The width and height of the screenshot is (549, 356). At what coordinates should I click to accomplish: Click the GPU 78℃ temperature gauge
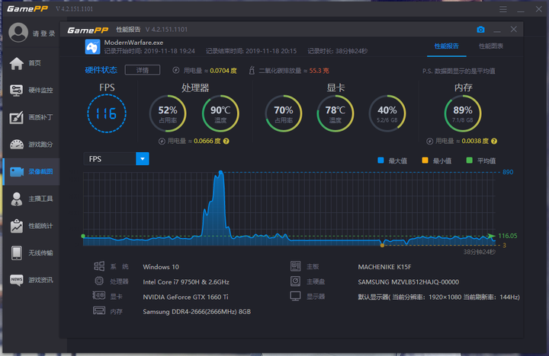[335, 113]
